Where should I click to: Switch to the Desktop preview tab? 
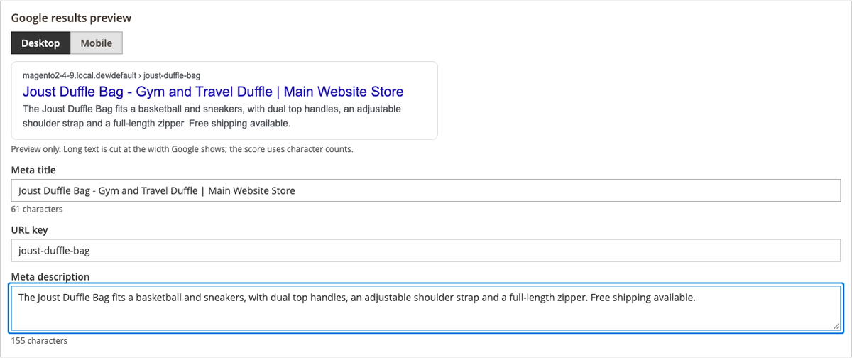click(40, 43)
